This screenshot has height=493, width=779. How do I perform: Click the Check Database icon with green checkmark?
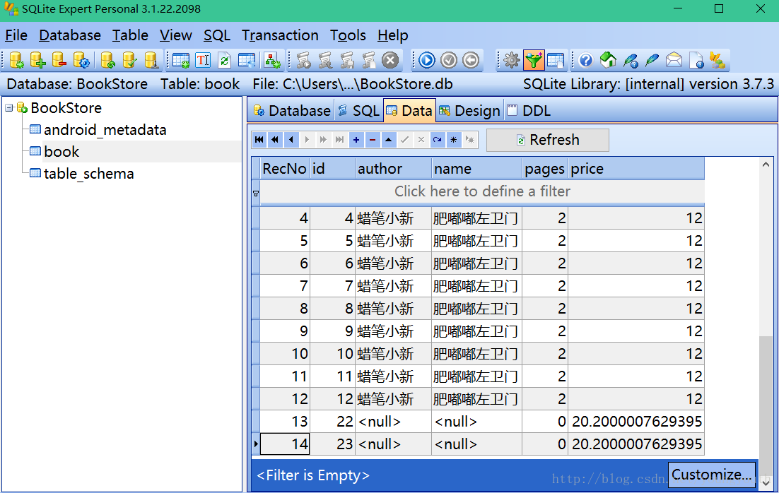pos(129,61)
